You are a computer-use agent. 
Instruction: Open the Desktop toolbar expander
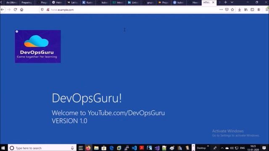pos(208,146)
